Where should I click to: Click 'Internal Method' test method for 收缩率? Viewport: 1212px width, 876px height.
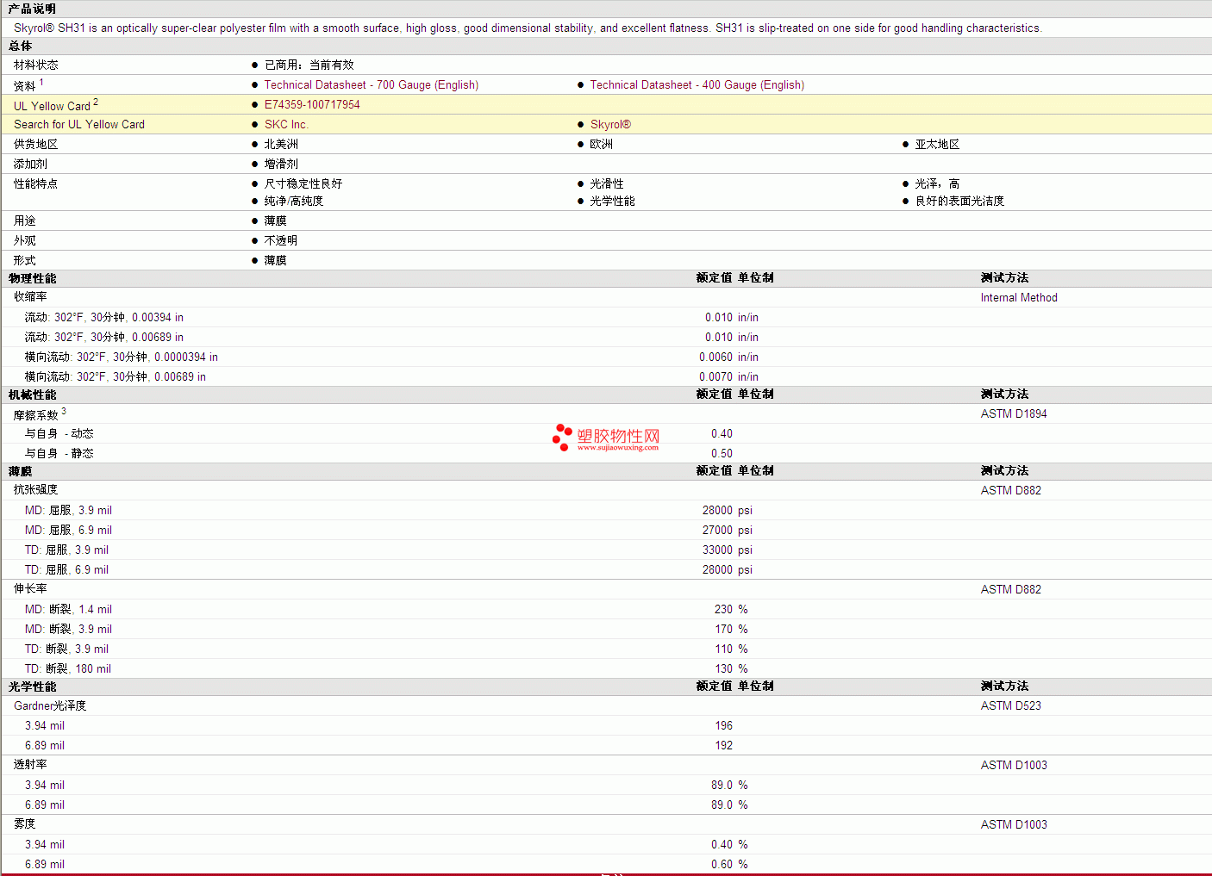(x=1019, y=297)
